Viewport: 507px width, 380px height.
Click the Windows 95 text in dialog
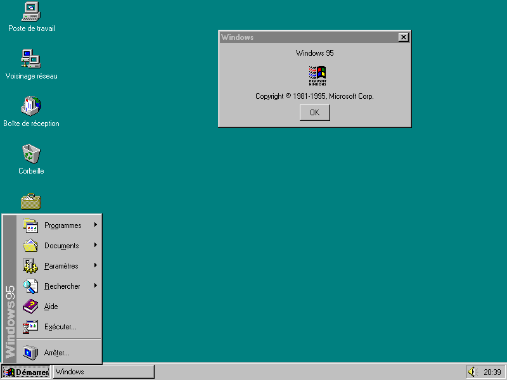point(314,53)
